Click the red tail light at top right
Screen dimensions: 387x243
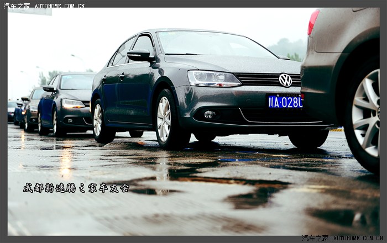[x=313, y=22]
